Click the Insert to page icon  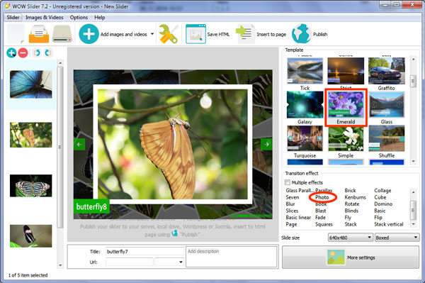245,34
